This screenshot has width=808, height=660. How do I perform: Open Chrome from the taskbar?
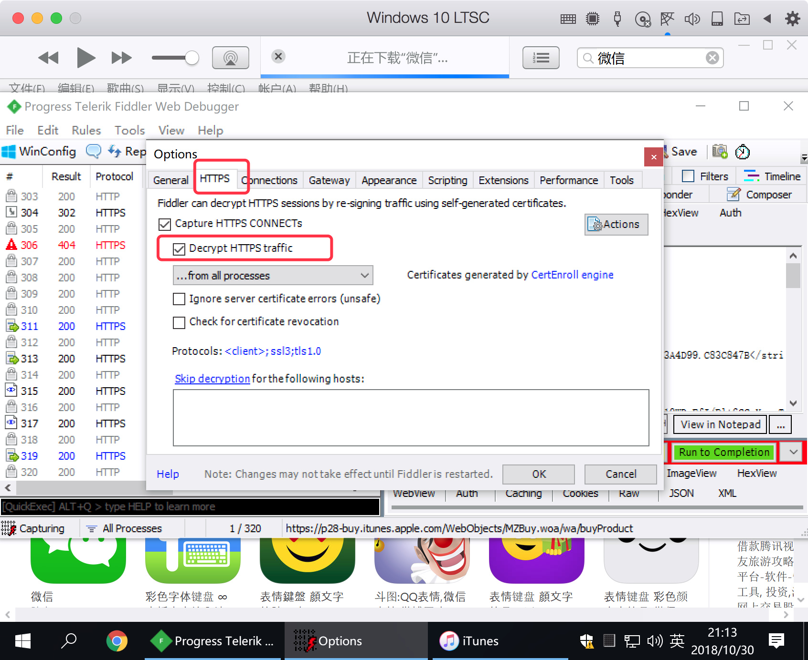(117, 641)
